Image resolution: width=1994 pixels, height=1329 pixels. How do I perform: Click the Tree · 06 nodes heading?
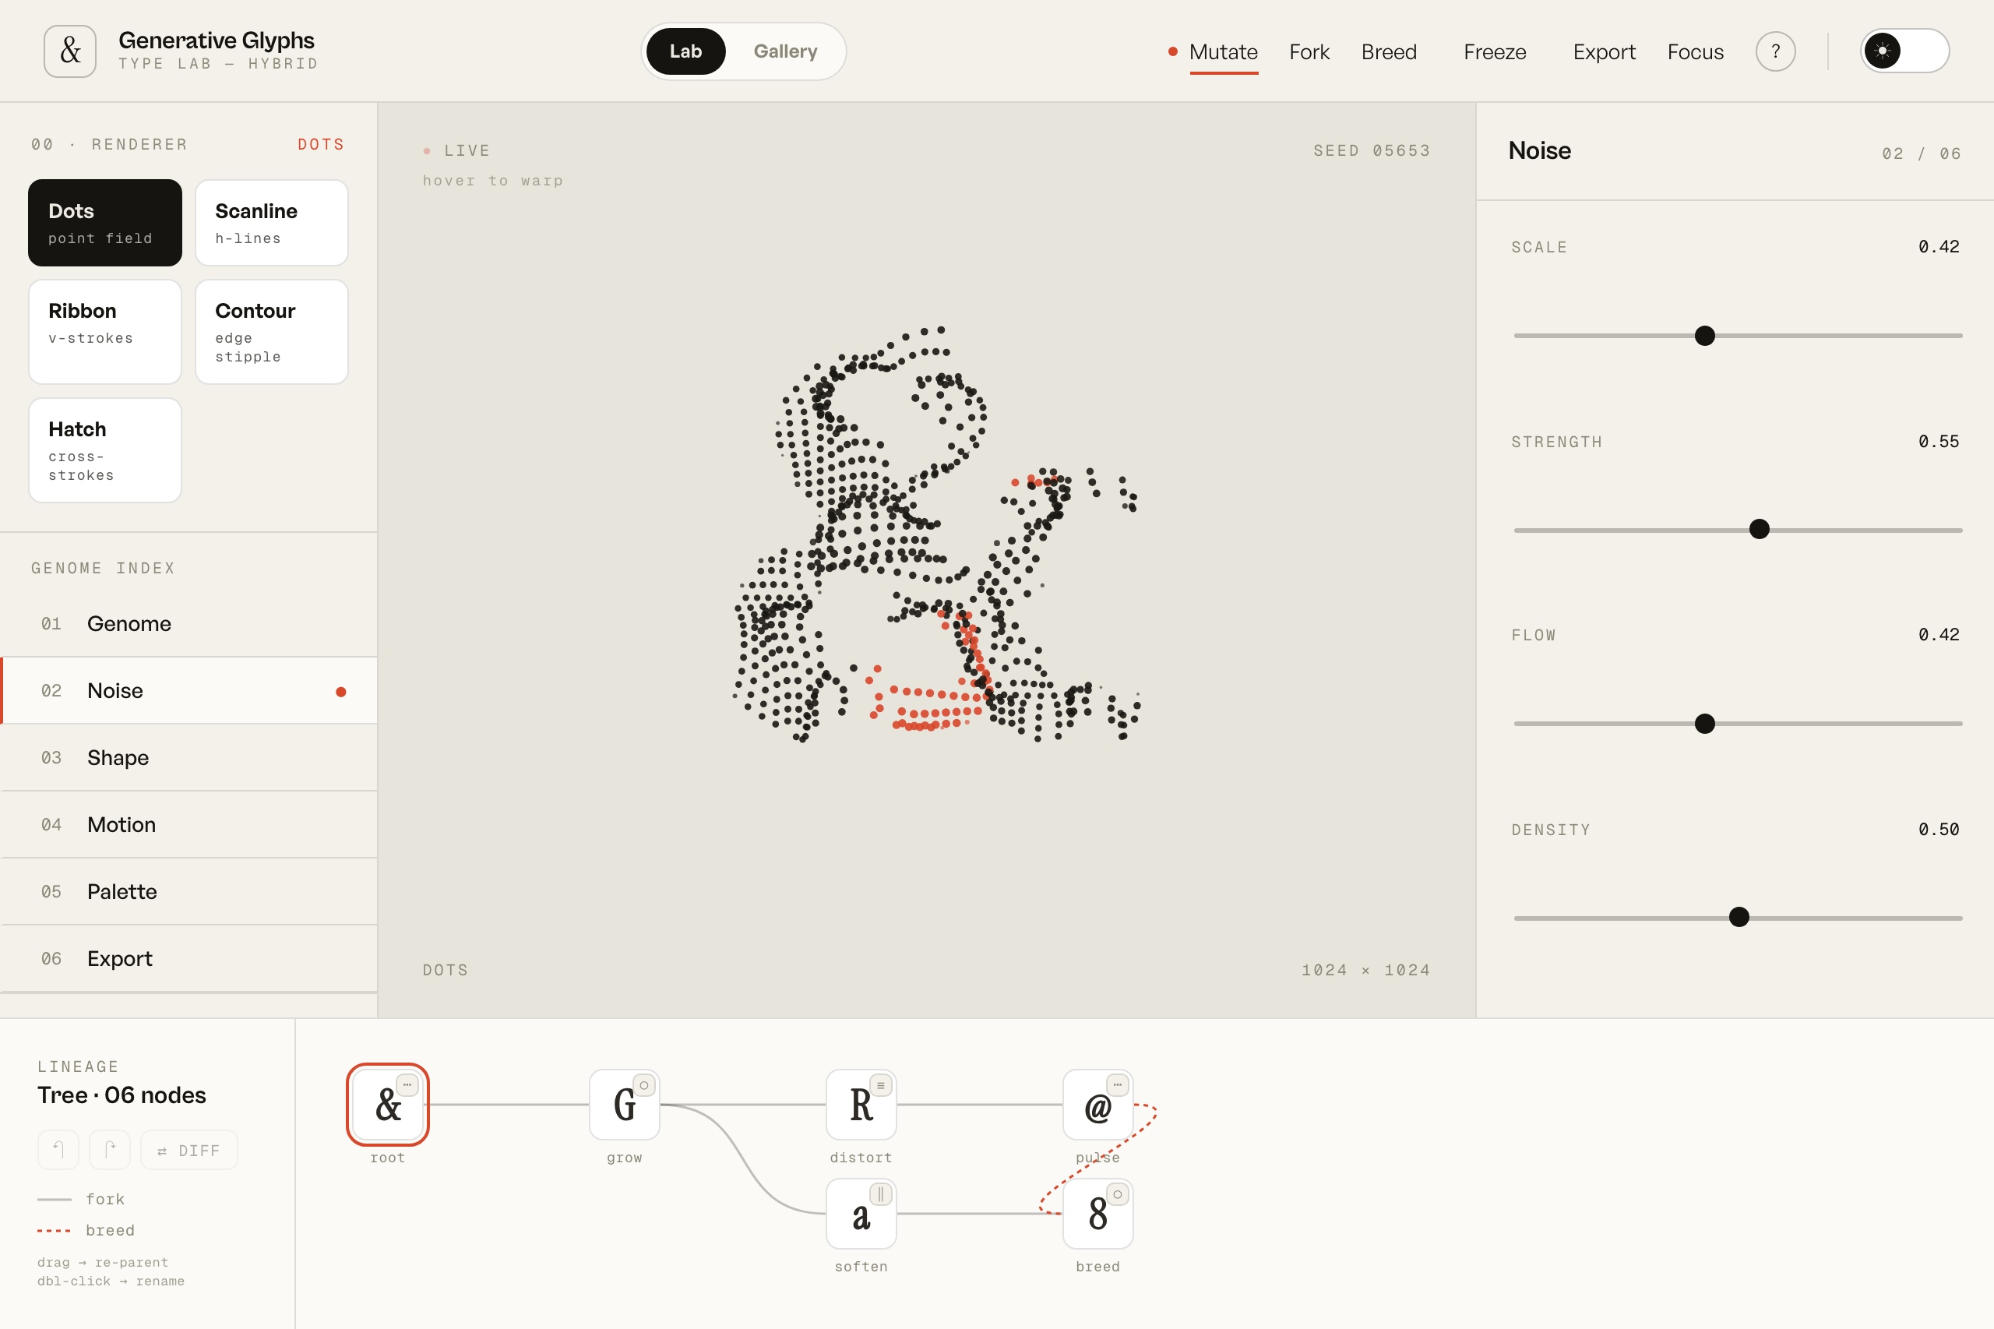pos(122,1095)
